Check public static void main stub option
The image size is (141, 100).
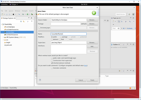(x=52, y=58)
